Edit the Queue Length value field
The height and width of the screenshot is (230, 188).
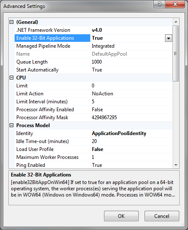(x=131, y=62)
